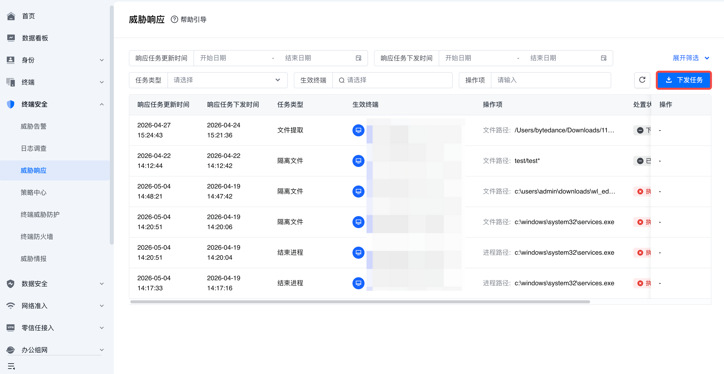This screenshot has width=724, height=374.
Task: Click the 操作项 column header
Action: (492, 105)
